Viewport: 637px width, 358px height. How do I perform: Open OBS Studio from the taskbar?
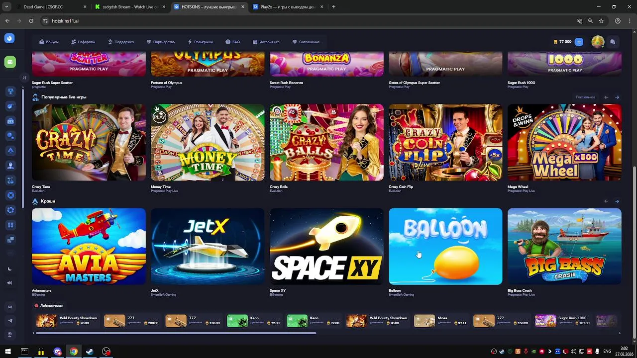(106, 352)
